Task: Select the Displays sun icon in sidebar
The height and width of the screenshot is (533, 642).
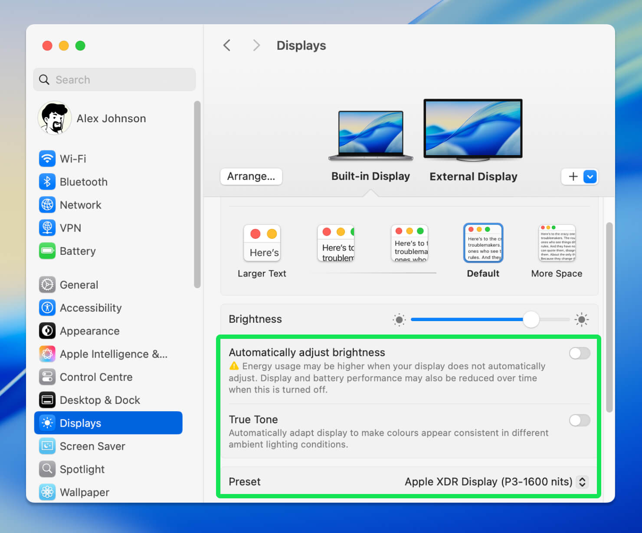Action: click(47, 423)
